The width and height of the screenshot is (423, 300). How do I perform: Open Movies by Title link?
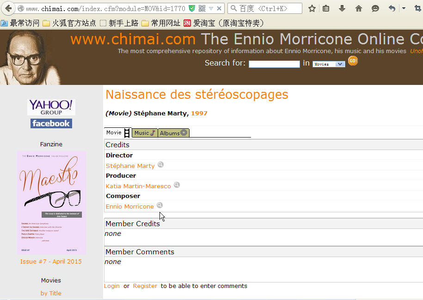click(x=51, y=293)
